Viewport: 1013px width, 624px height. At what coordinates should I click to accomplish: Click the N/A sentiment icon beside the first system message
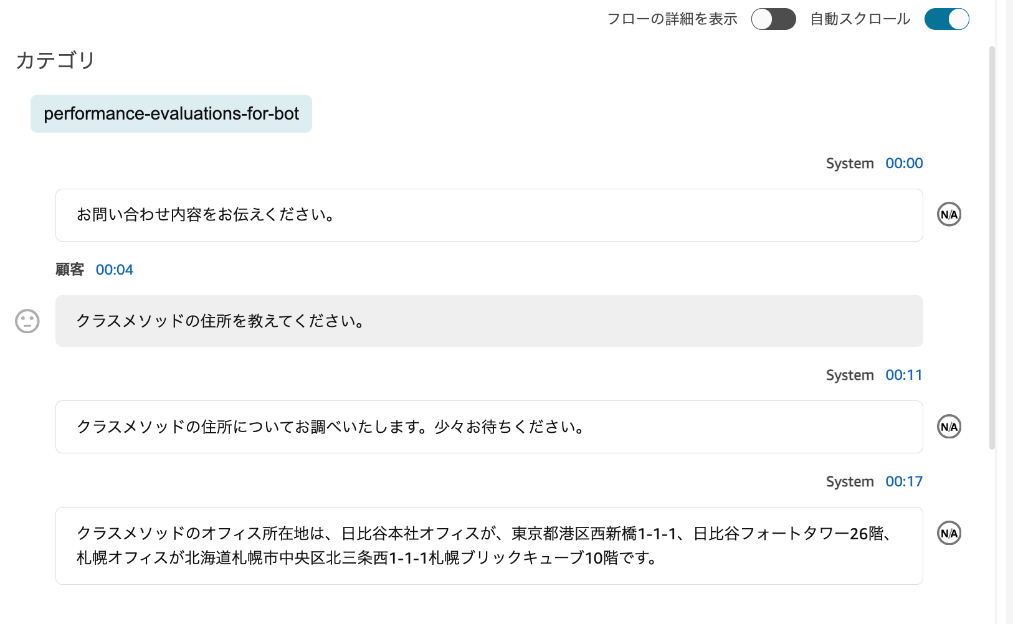(x=948, y=214)
